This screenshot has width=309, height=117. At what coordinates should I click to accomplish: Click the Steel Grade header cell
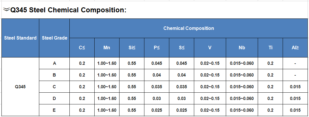coord(54,38)
